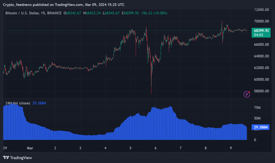Click date marker 29 on time axis

coord(5,148)
